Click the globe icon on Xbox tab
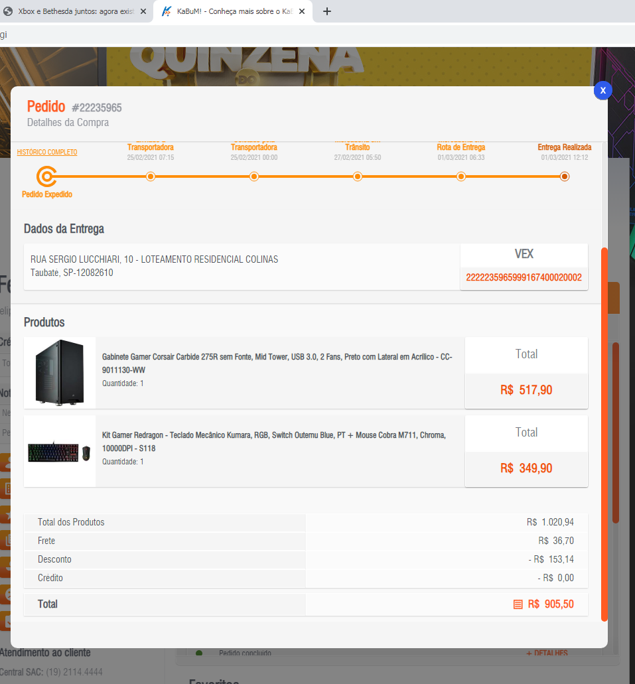635x684 pixels. point(8,11)
